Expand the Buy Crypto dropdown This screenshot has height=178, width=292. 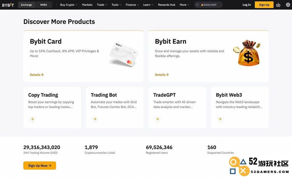point(68,5)
